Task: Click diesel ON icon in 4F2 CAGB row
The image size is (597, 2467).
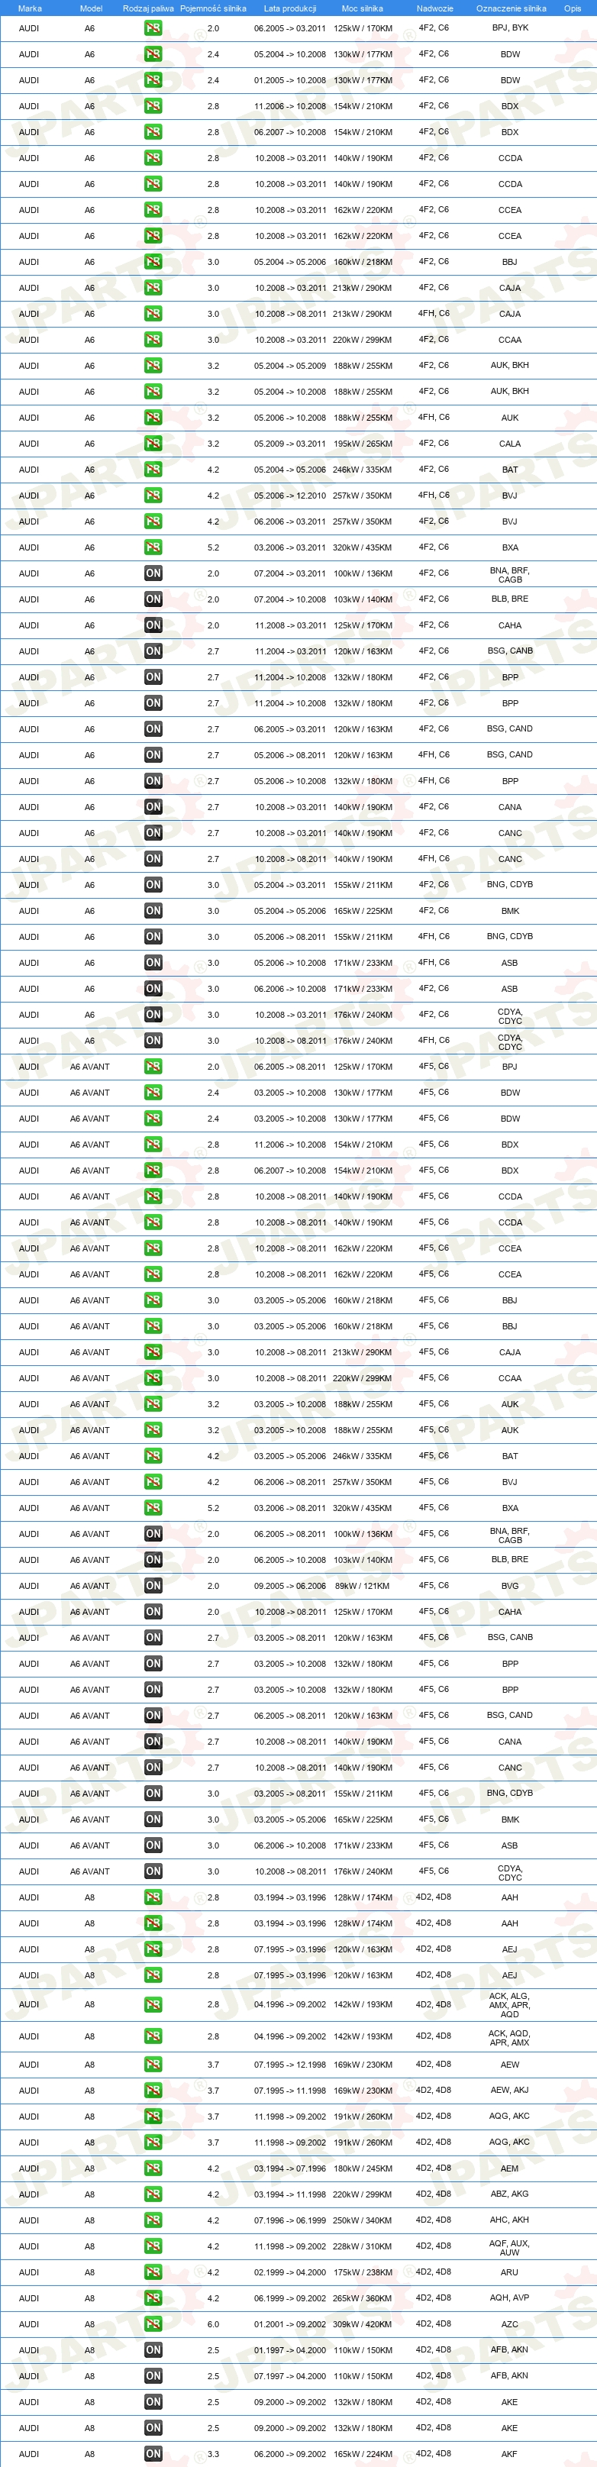Action: (x=153, y=573)
